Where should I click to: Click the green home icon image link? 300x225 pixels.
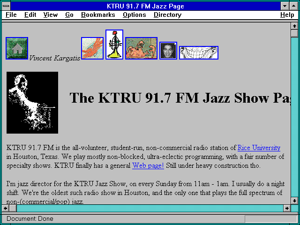click(x=17, y=48)
